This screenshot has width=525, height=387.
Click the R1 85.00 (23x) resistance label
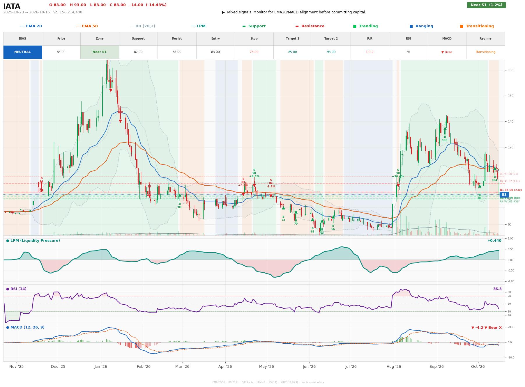[x=511, y=190]
